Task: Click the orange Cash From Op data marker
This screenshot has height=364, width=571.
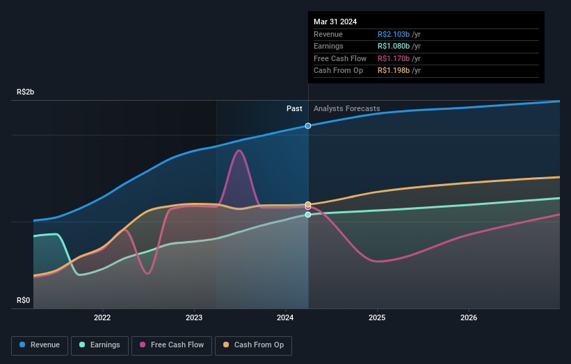Action: point(308,204)
